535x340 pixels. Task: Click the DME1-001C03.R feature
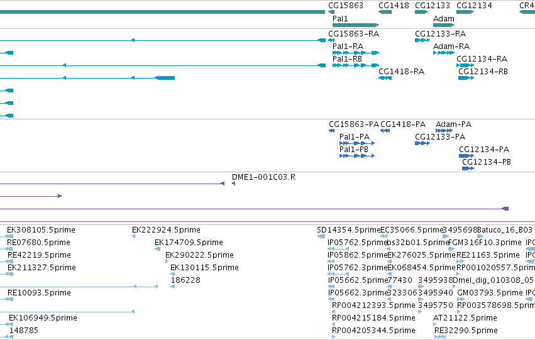click(263, 177)
